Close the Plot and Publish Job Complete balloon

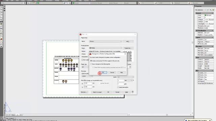coord(210,120)
